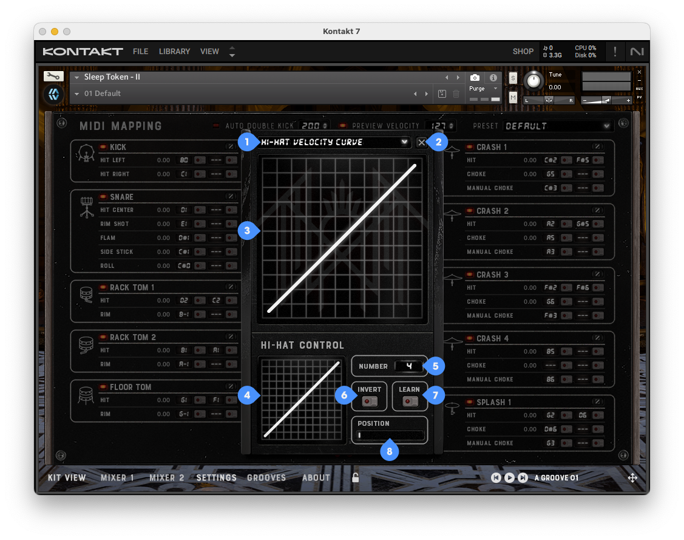Open the Hi-Hat Velocity Curve dropdown
684x540 pixels.
[404, 142]
